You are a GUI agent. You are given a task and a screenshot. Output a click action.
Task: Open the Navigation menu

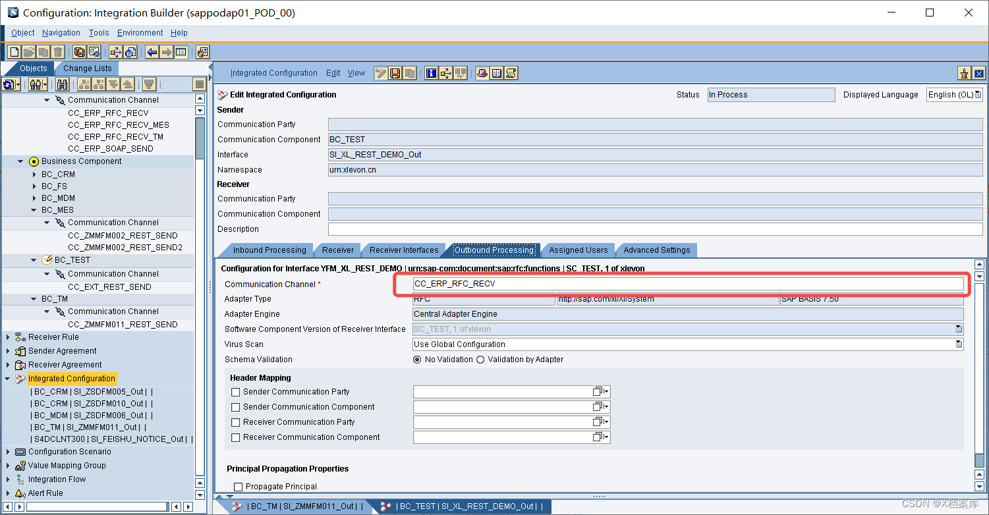(x=61, y=33)
